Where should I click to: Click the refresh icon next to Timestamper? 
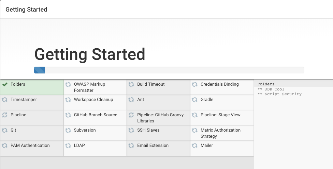(5, 100)
